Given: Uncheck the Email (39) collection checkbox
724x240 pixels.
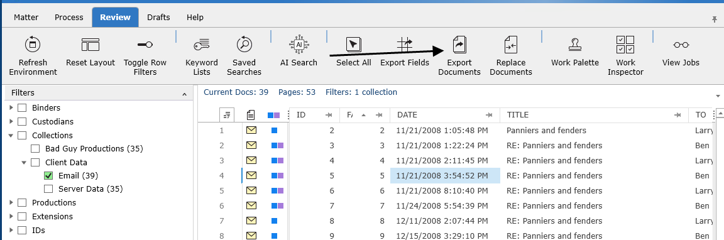Looking at the screenshot, I should pyautogui.click(x=48, y=175).
